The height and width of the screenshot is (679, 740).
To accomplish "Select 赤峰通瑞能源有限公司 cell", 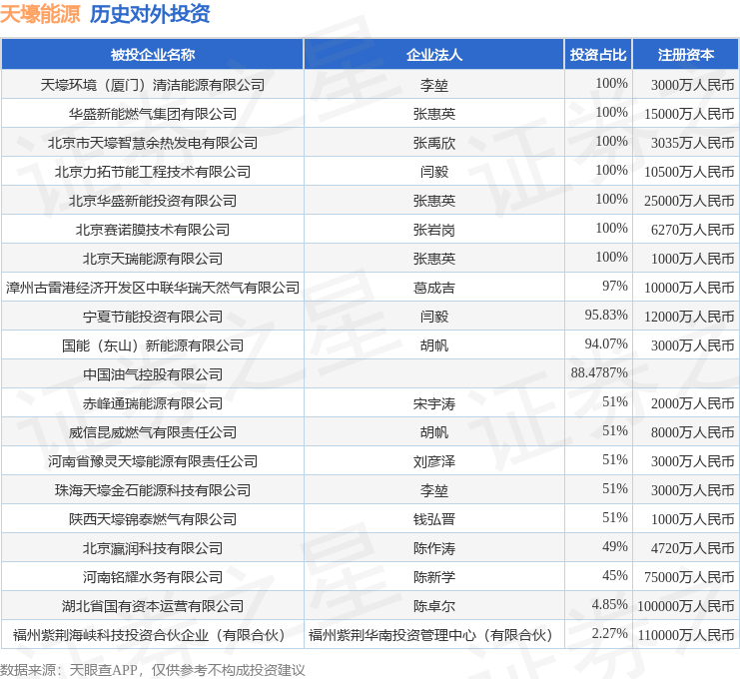I will click(x=153, y=403).
